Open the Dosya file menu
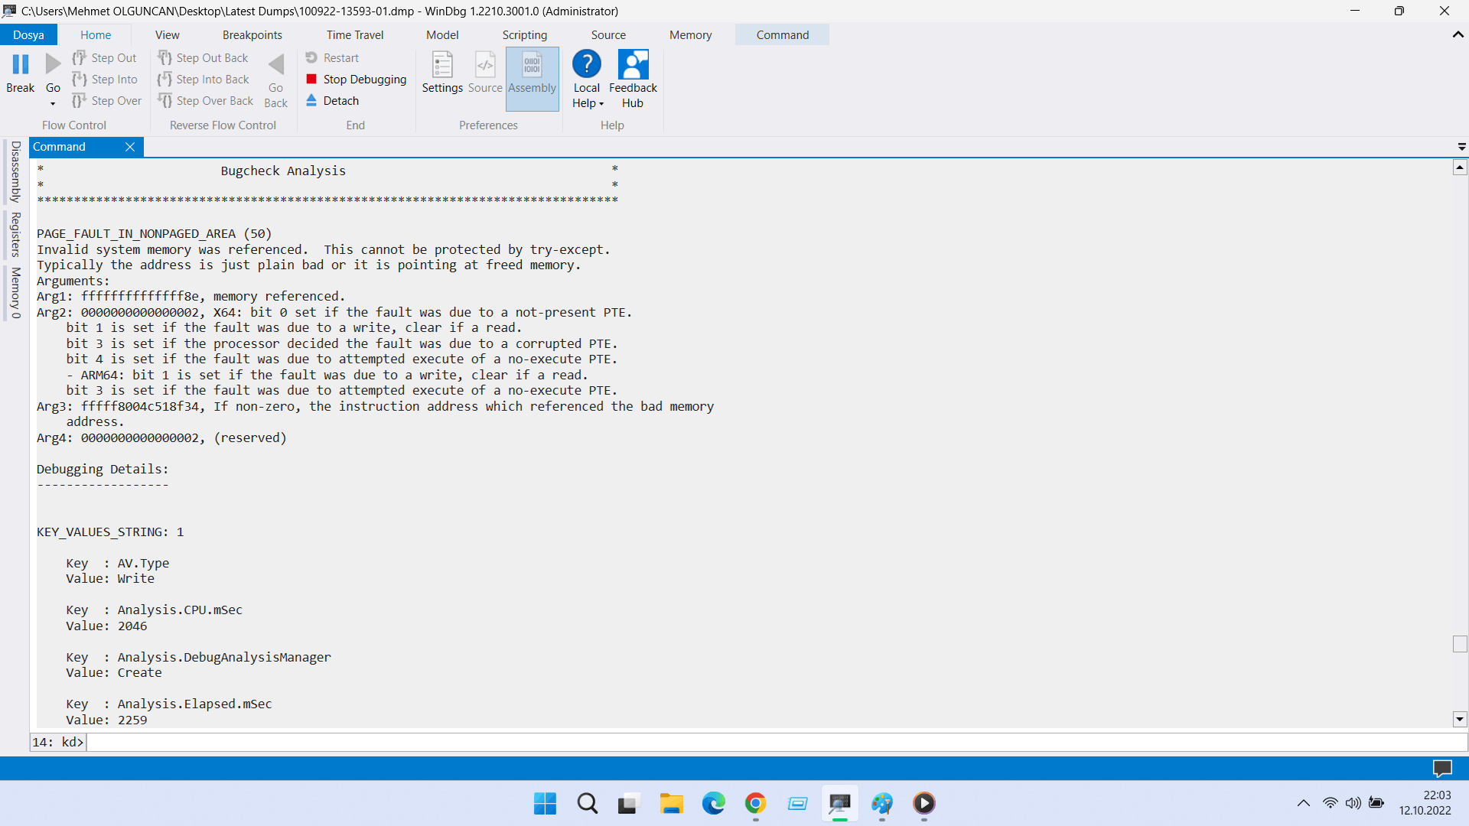 coord(28,34)
